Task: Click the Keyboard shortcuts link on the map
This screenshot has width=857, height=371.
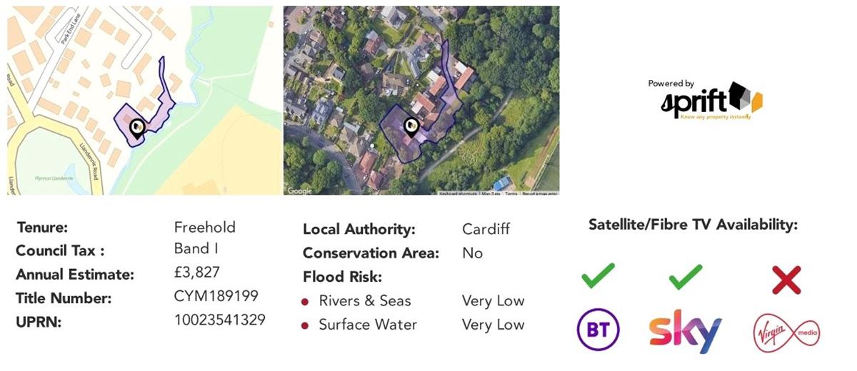Action: point(458,193)
